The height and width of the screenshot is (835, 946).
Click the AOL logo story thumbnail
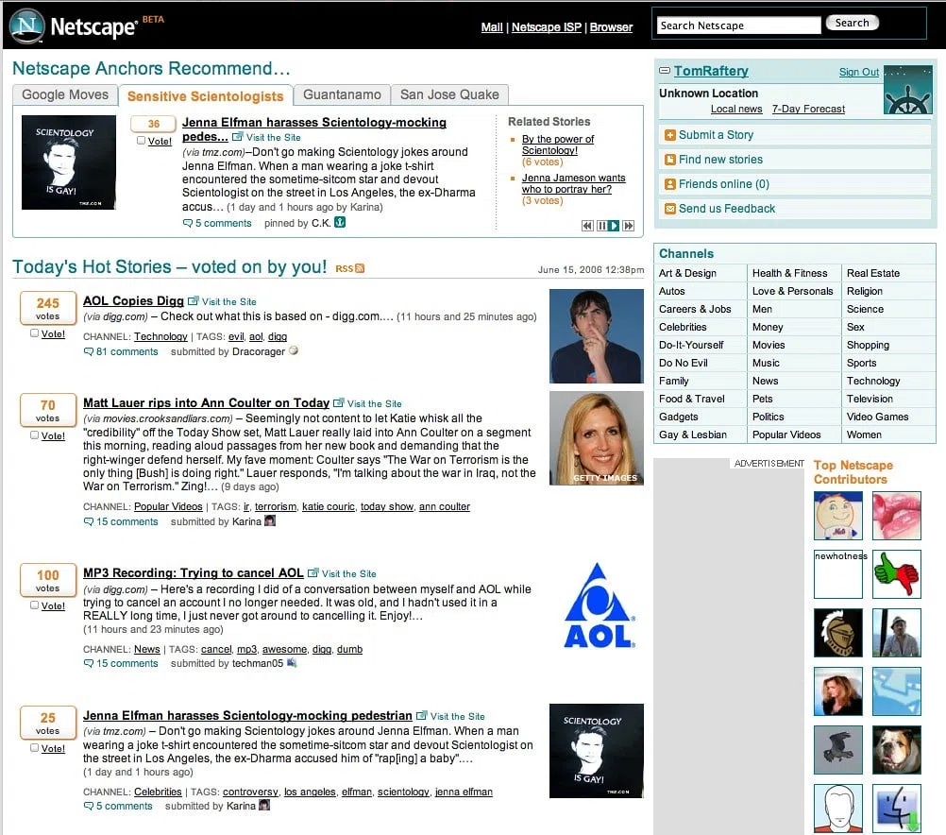pos(600,605)
